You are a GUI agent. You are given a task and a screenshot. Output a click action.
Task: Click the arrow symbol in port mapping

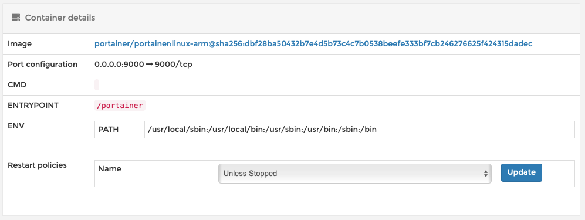[x=149, y=65]
